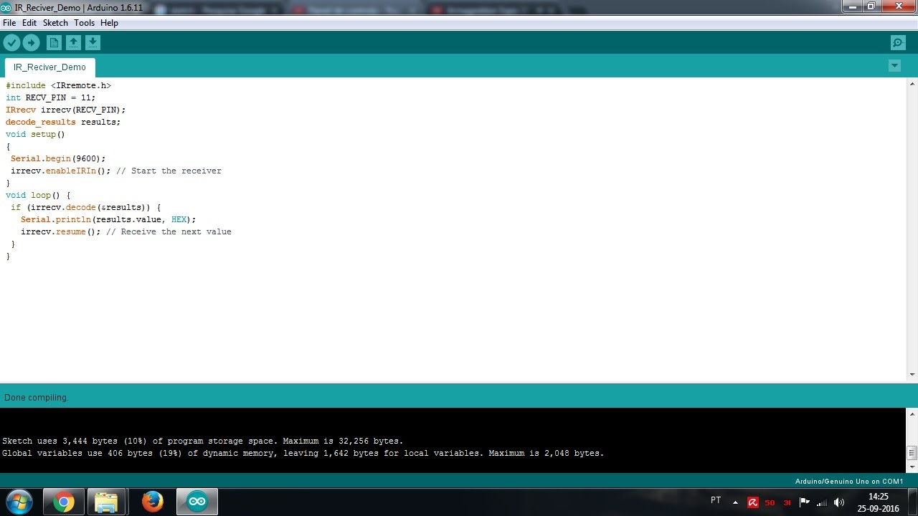Open a sketch with the Open icon
Viewport: 918px width, 516px height.
(73, 43)
